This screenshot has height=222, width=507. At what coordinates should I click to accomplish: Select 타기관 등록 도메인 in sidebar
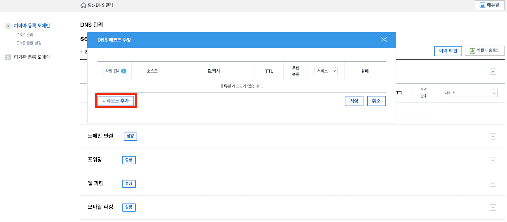tap(32, 57)
